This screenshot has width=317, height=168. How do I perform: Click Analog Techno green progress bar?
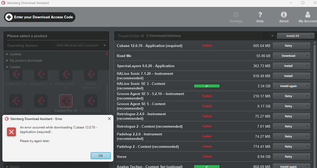[x=207, y=167]
